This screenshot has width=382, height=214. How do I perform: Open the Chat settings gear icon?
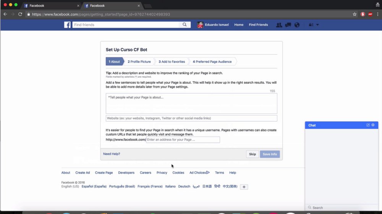[373, 125]
